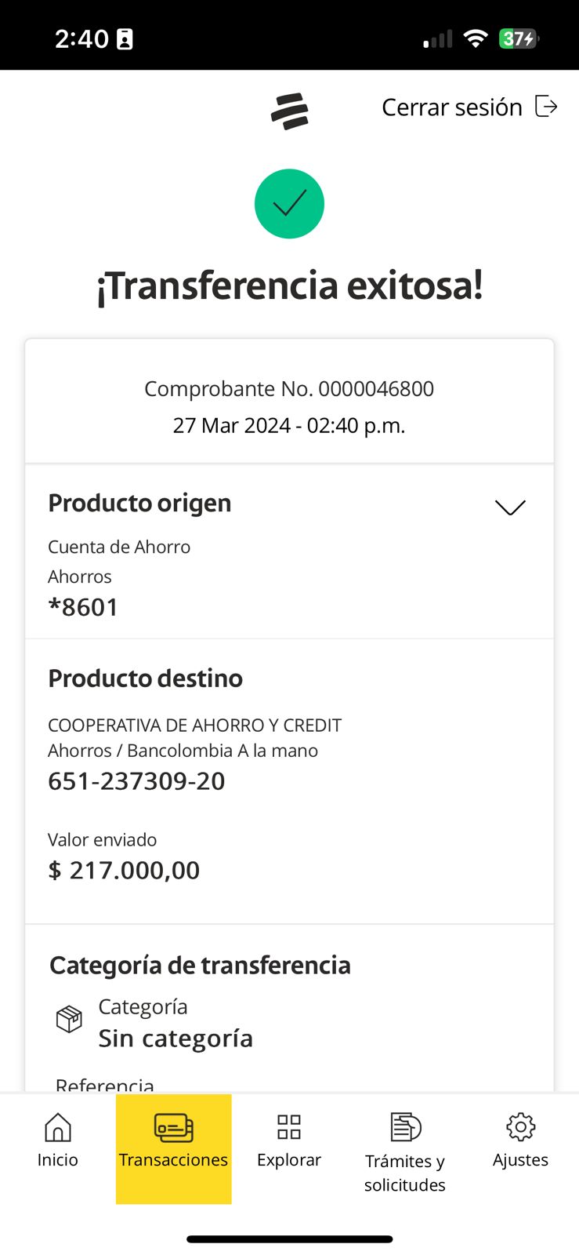Tap destination account number 651-237309-20
The height and width of the screenshot is (1255, 579).
[136, 781]
